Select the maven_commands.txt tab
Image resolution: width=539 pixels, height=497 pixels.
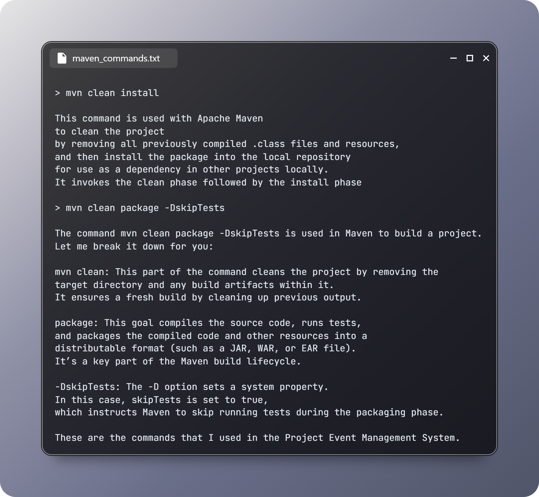[x=113, y=58]
